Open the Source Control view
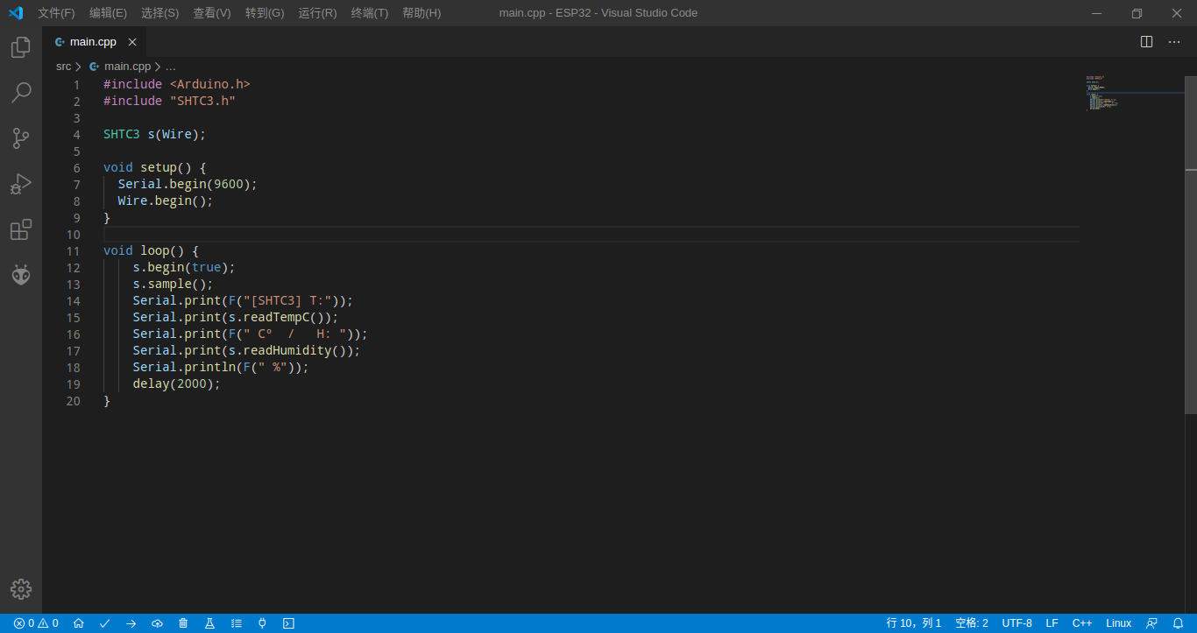Image resolution: width=1197 pixels, height=633 pixels. 21,138
